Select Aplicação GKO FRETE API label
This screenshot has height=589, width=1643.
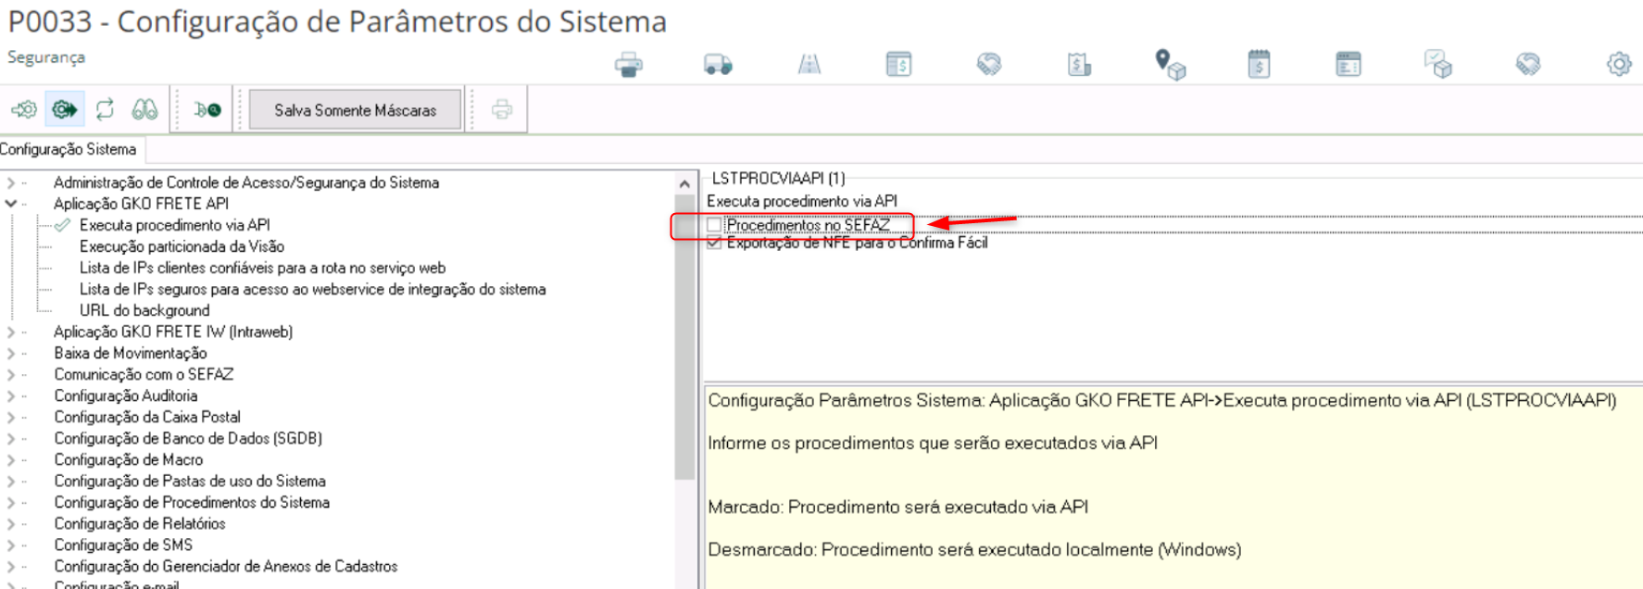point(141,204)
